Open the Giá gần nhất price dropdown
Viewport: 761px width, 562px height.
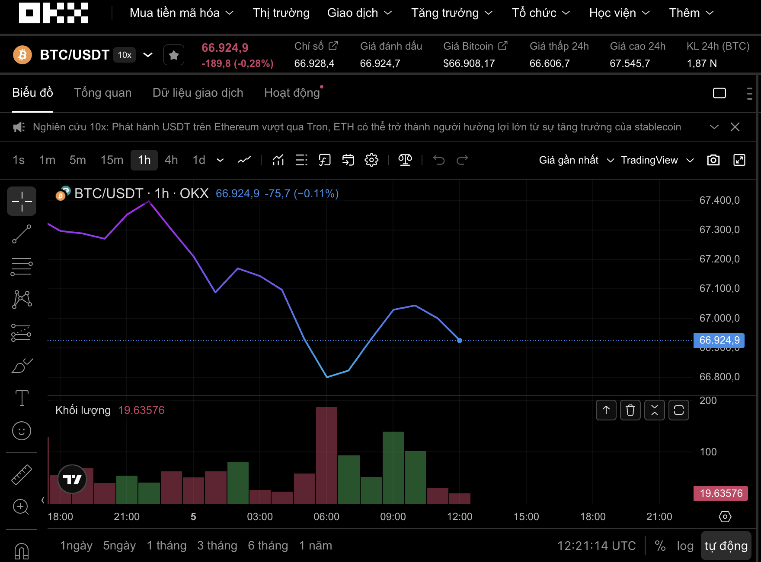576,160
